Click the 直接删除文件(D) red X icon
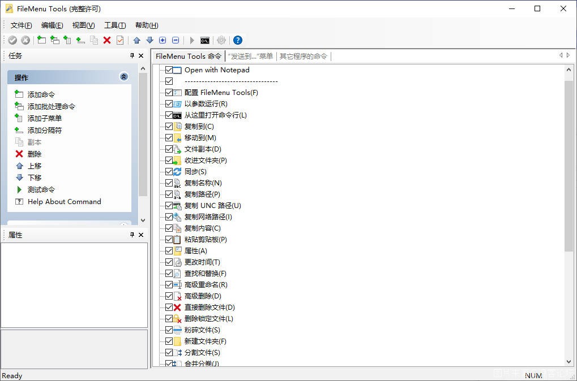The image size is (577, 381). [177, 308]
